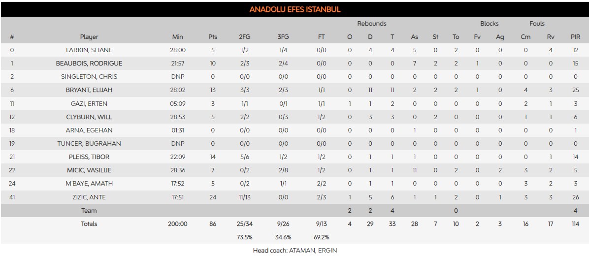Click the Totals row label
This screenshot has height=256, width=589.
(x=89, y=224)
